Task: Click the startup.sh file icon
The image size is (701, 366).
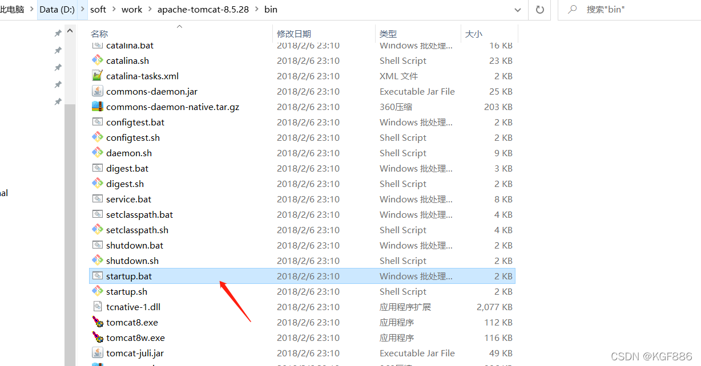Action: tap(97, 291)
